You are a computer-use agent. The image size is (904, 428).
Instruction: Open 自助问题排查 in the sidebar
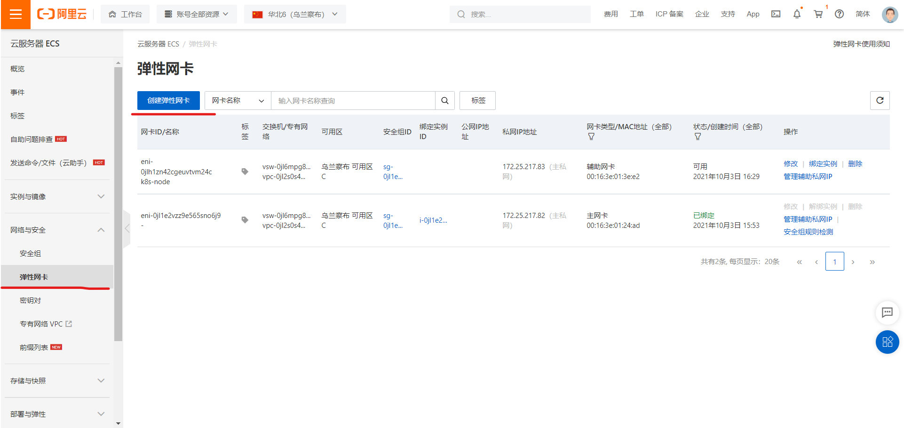click(32, 139)
